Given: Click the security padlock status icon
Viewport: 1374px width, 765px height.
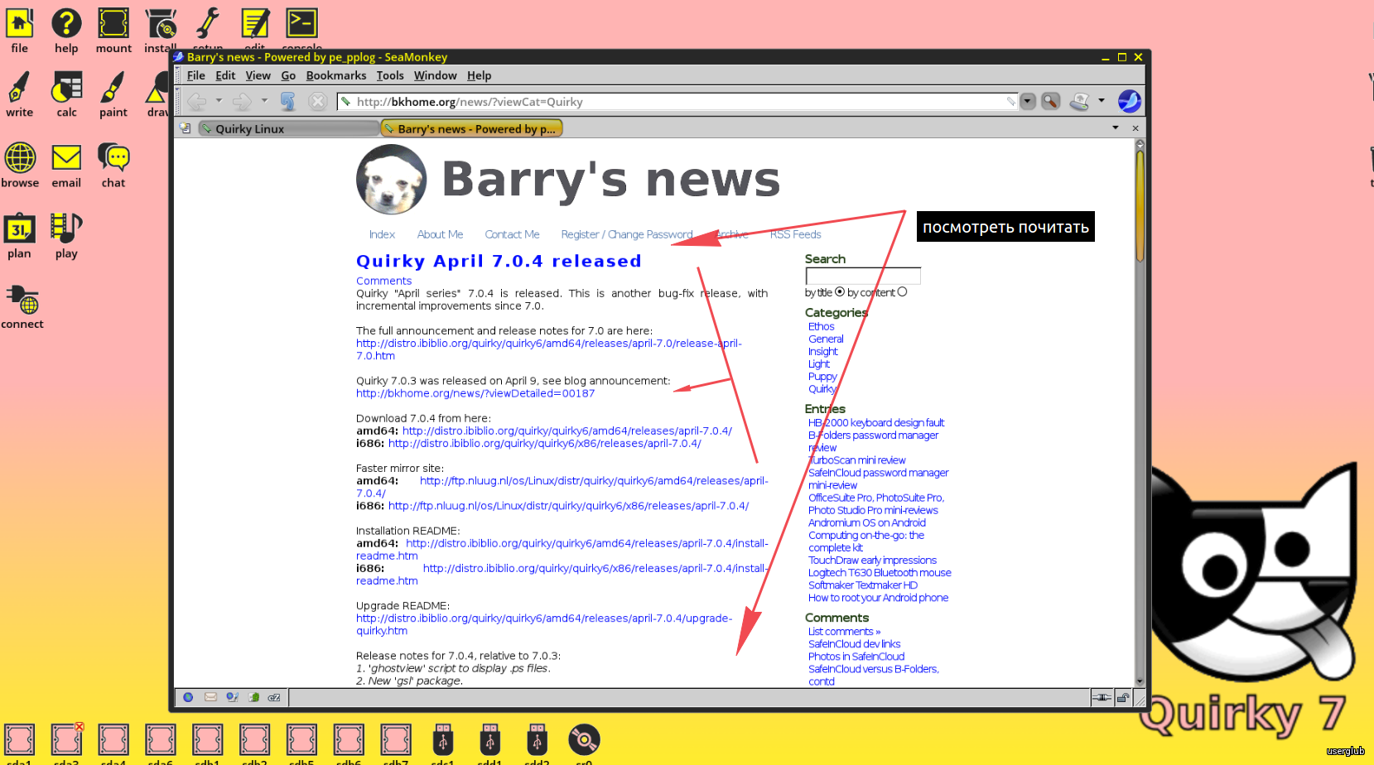Looking at the screenshot, I should [x=1122, y=697].
